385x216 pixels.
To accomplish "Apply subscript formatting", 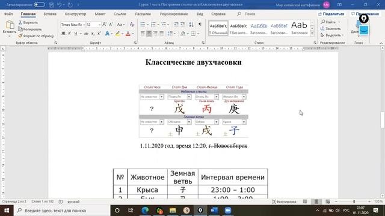I will pyautogui.click(x=93, y=34).
